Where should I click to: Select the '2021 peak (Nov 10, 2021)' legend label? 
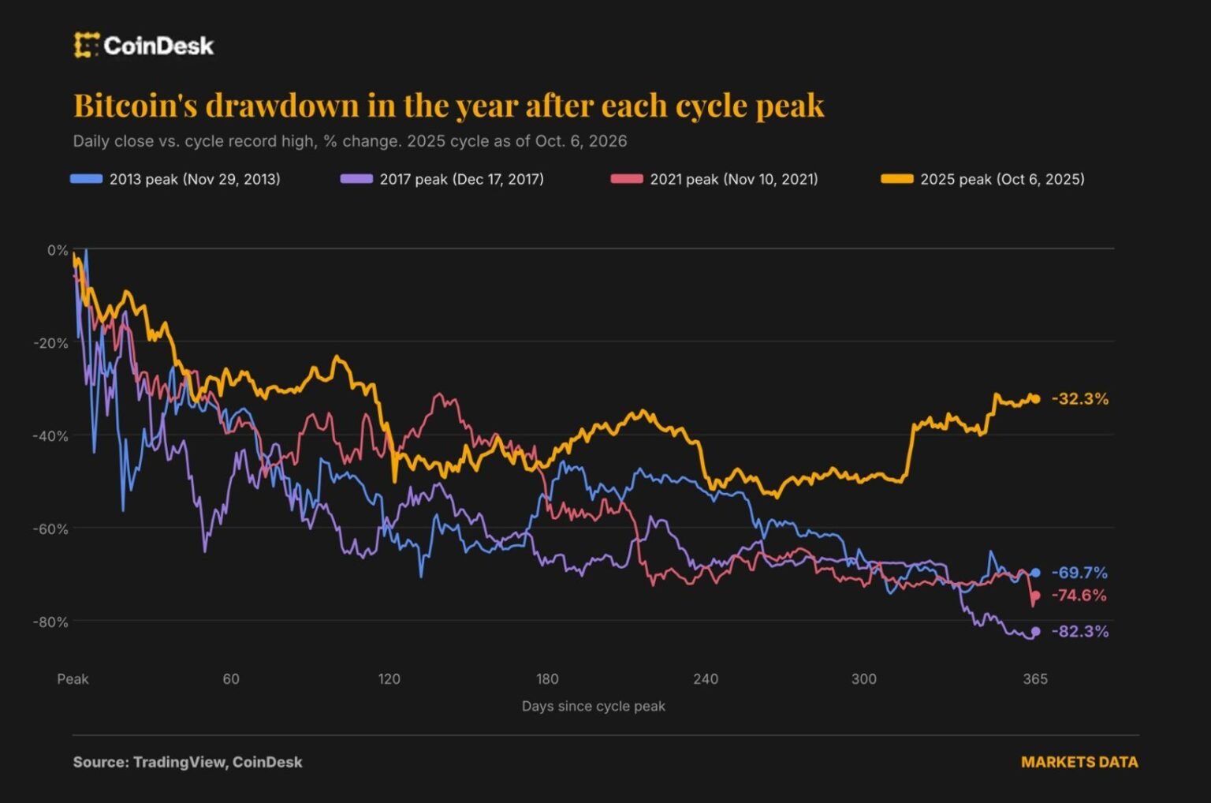(734, 179)
